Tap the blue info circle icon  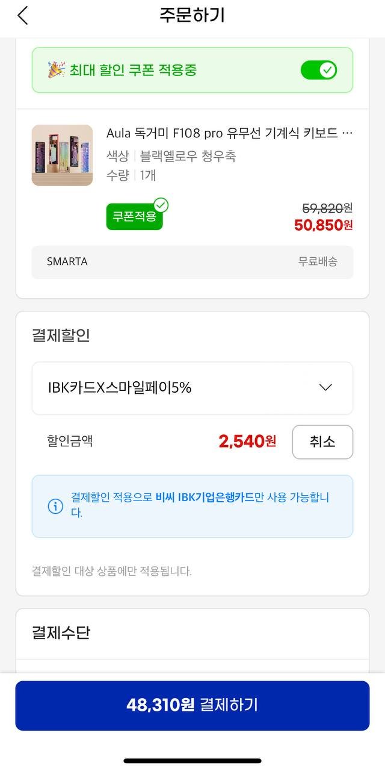55,506
